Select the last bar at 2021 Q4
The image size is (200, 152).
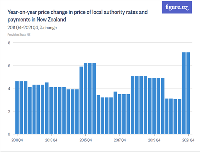188,93
